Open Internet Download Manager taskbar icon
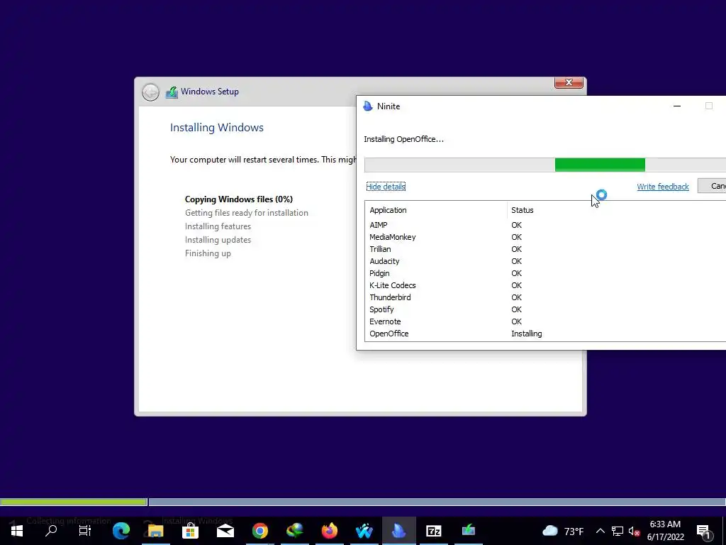This screenshot has width=726, height=545. point(295,531)
